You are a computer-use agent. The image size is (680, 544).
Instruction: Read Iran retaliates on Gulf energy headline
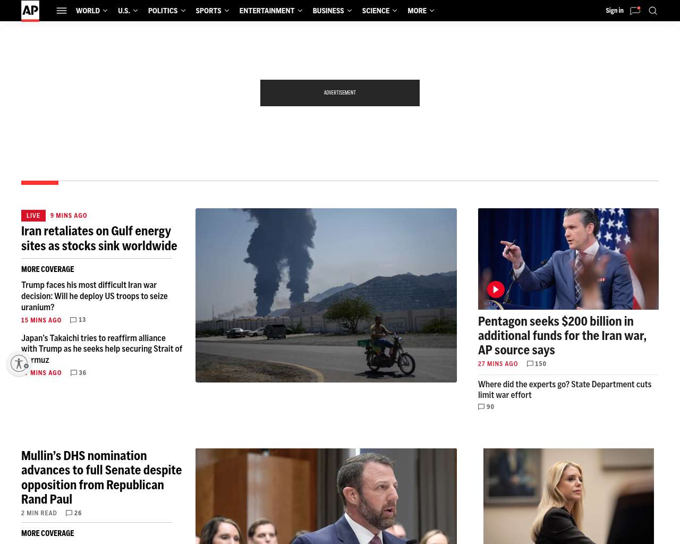[x=99, y=239]
